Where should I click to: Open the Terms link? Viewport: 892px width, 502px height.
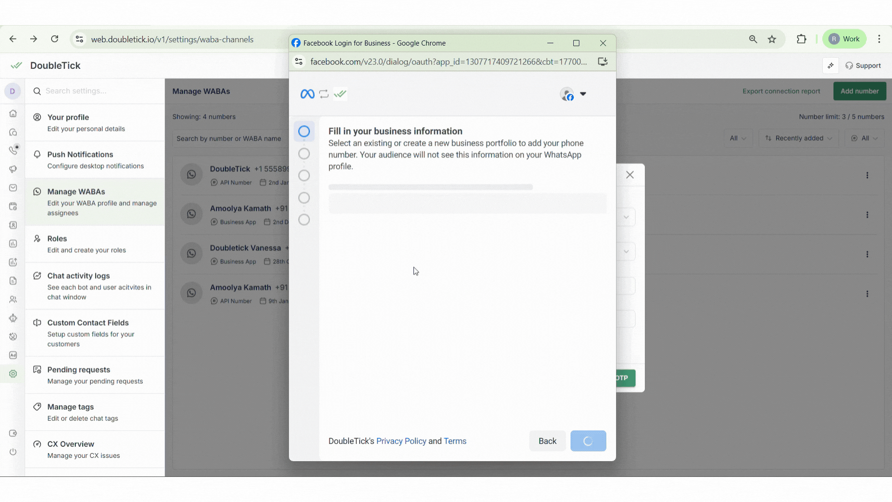[455, 441]
